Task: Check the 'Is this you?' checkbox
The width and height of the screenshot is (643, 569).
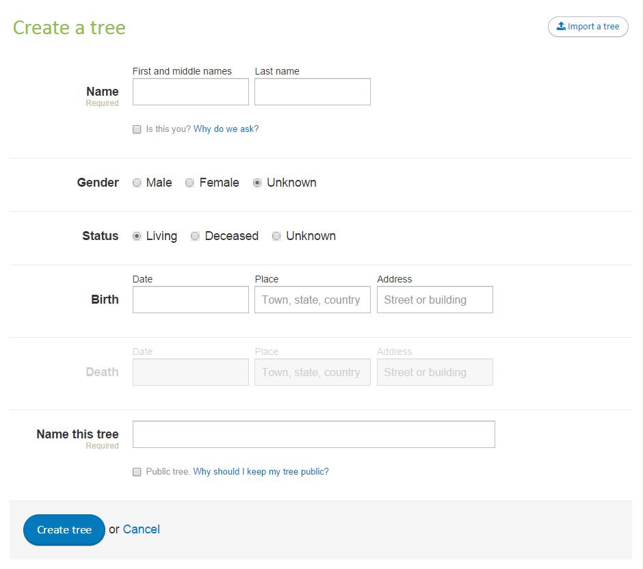Action: pyautogui.click(x=137, y=129)
